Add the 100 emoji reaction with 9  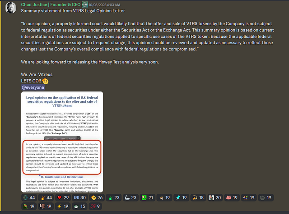coord(95,206)
